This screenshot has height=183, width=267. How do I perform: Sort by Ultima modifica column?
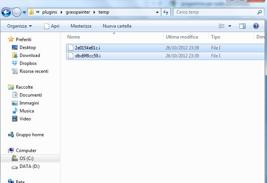pyautogui.click(x=182, y=37)
